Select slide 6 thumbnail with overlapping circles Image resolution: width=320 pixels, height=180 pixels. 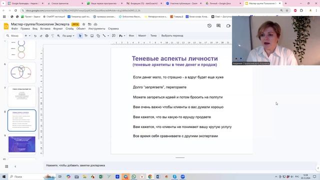pos(22,72)
